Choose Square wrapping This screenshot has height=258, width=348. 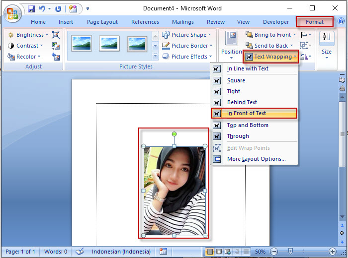pyautogui.click(x=254, y=80)
